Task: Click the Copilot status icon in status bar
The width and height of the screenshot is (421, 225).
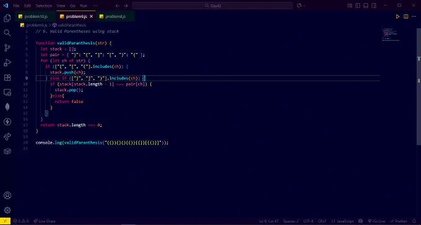Action: tap(360, 221)
